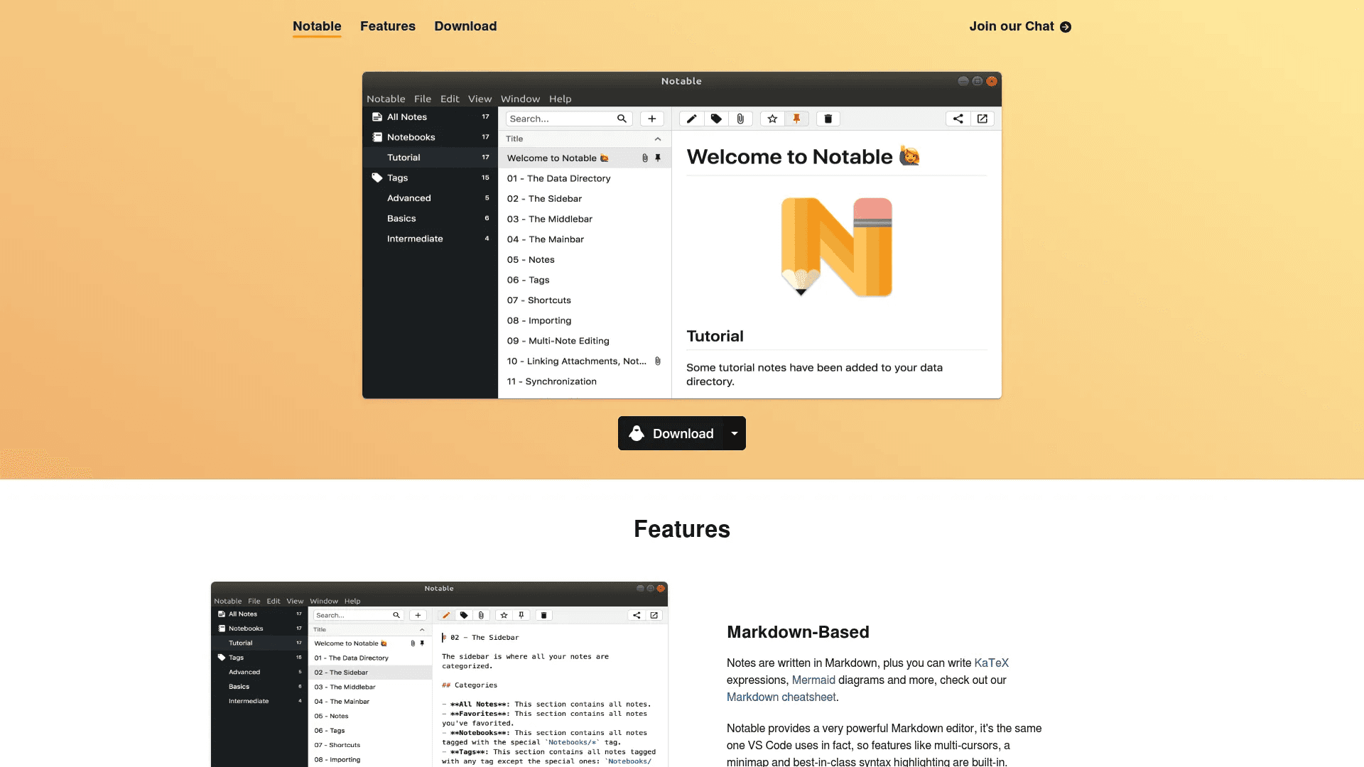Click the Notable pencil logo image

[x=836, y=247]
